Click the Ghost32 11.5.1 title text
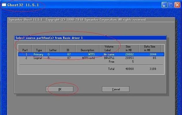 [x=23, y=5]
